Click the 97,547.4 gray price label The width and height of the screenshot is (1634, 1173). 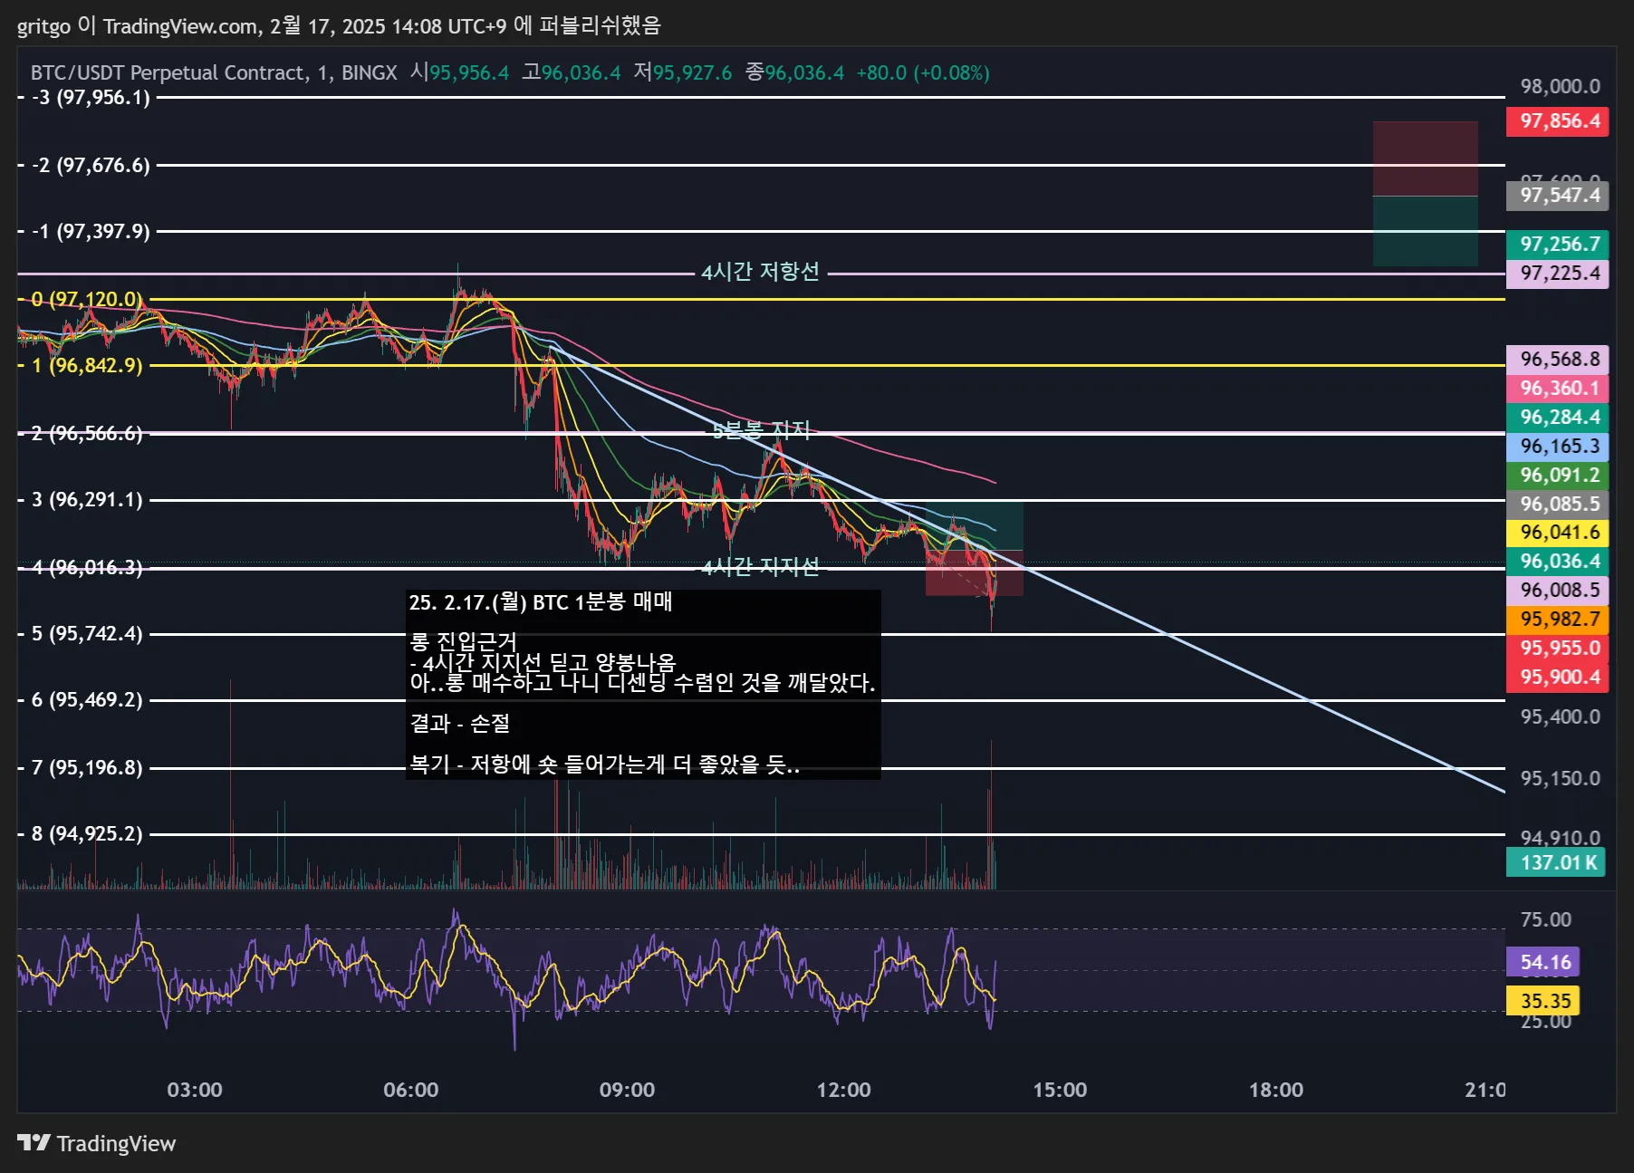pyautogui.click(x=1558, y=196)
